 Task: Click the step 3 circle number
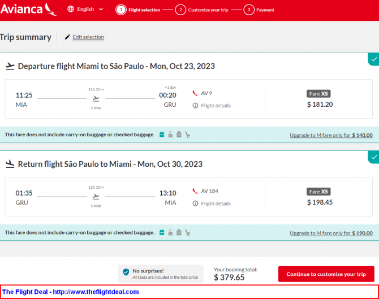pos(249,10)
